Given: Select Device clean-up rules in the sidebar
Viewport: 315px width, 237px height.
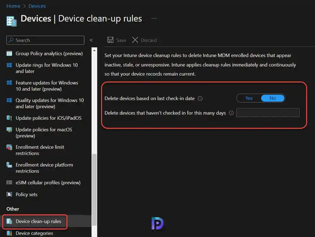Looking at the screenshot, I should (38, 221).
